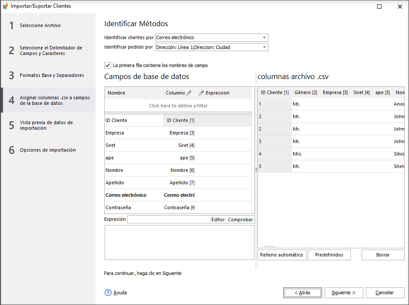Click inside the Expresión input field
Screen dimensions: 409x305
169,220
